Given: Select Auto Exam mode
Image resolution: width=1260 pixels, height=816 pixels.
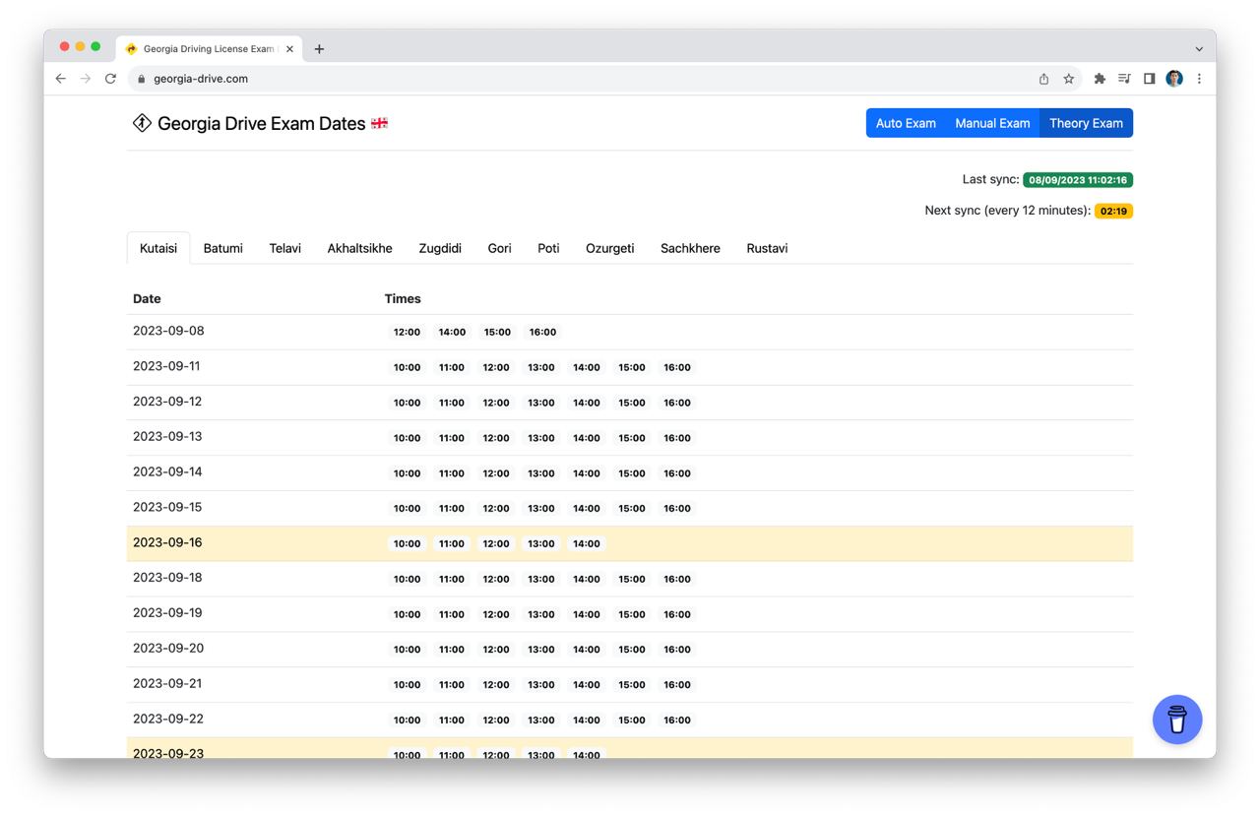Looking at the screenshot, I should [x=905, y=123].
